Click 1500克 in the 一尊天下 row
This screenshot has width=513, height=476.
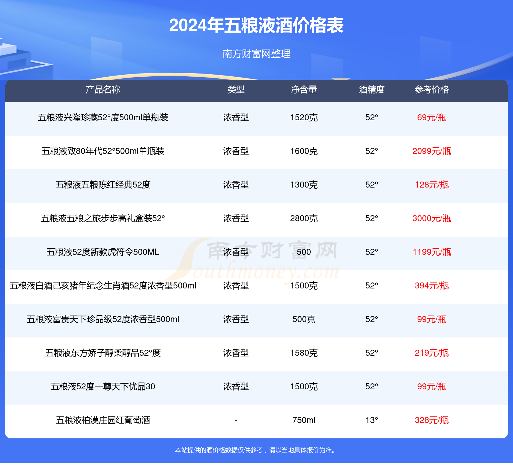click(x=304, y=387)
